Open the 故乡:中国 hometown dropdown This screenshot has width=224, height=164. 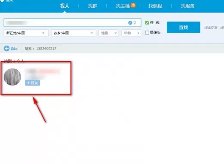(x=74, y=33)
